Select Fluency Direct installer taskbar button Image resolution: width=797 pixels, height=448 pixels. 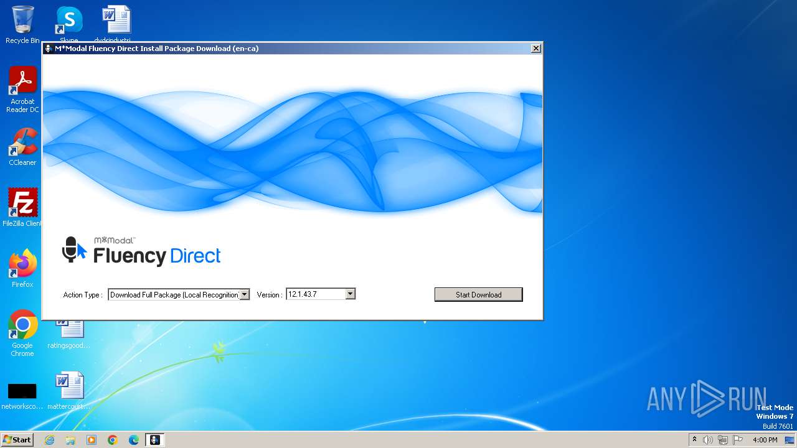point(155,440)
